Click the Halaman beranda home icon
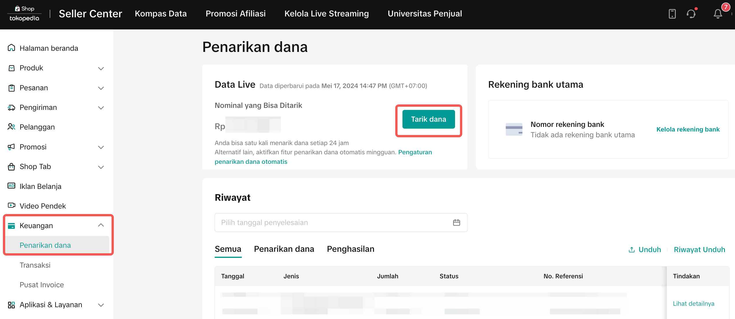 click(x=11, y=48)
